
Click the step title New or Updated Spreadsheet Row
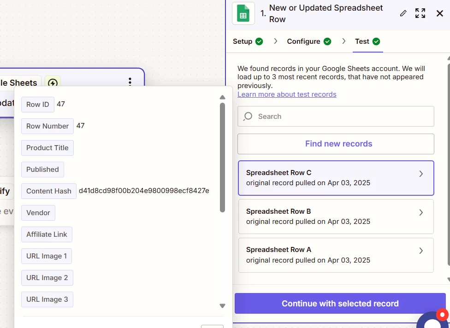click(326, 13)
